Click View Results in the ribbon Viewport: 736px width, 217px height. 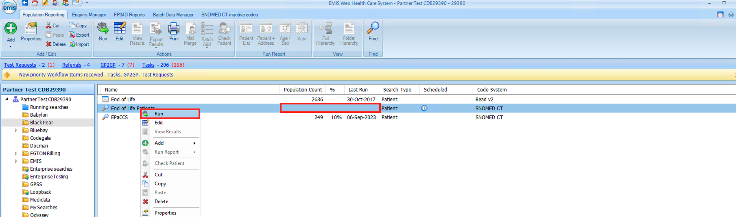(137, 34)
